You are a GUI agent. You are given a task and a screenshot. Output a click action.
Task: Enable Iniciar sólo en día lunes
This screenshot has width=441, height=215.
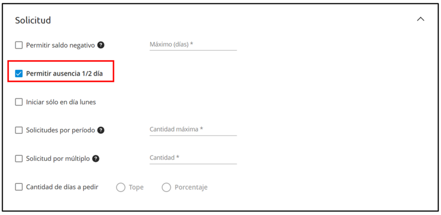(x=19, y=102)
